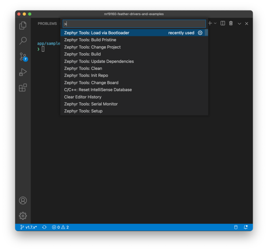The image size is (268, 251).
Task: Focus the command palette input field
Action: [x=134, y=24]
